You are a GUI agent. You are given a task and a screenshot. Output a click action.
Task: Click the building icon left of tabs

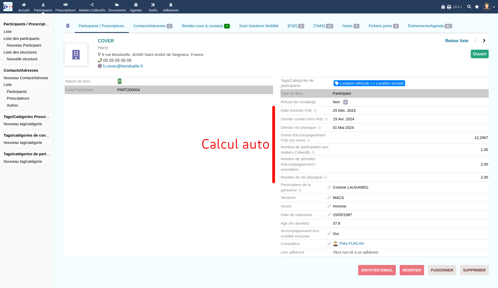[68, 26]
